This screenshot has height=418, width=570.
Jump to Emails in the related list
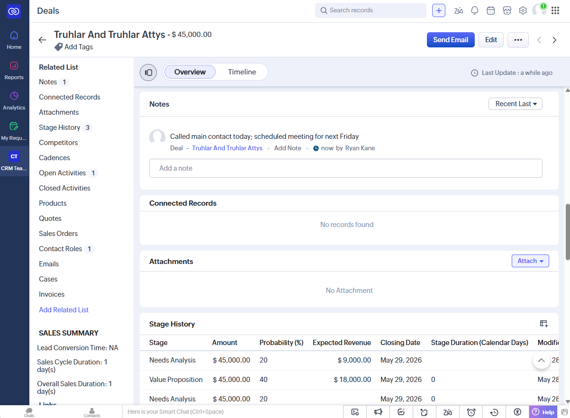49,264
